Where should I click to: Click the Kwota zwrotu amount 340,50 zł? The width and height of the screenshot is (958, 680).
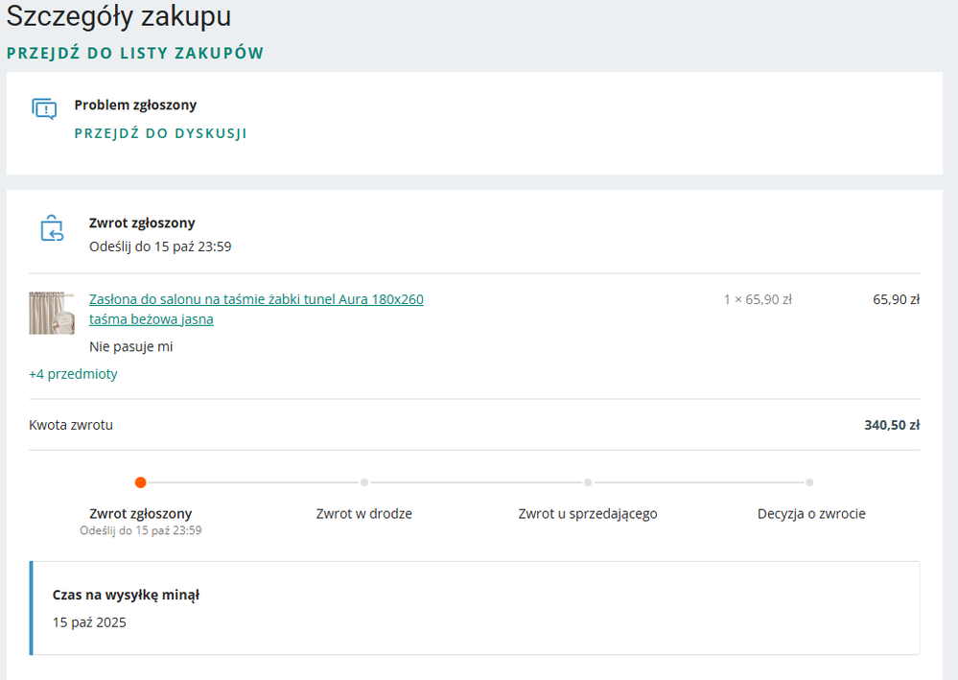coord(890,424)
